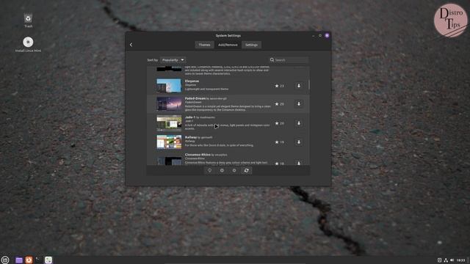
Task: Download the Elegance theme
Action: [x=299, y=86]
